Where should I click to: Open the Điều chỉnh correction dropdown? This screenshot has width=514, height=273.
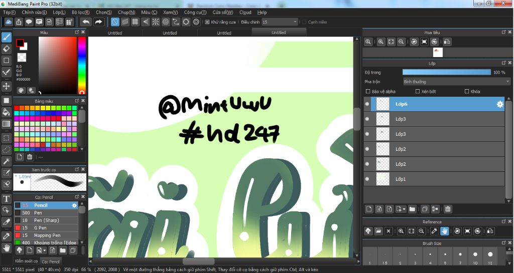[x=280, y=22]
